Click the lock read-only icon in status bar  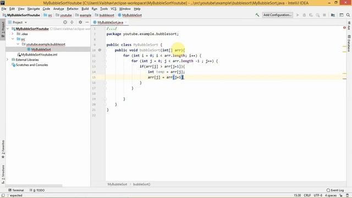[x=341, y=195]
